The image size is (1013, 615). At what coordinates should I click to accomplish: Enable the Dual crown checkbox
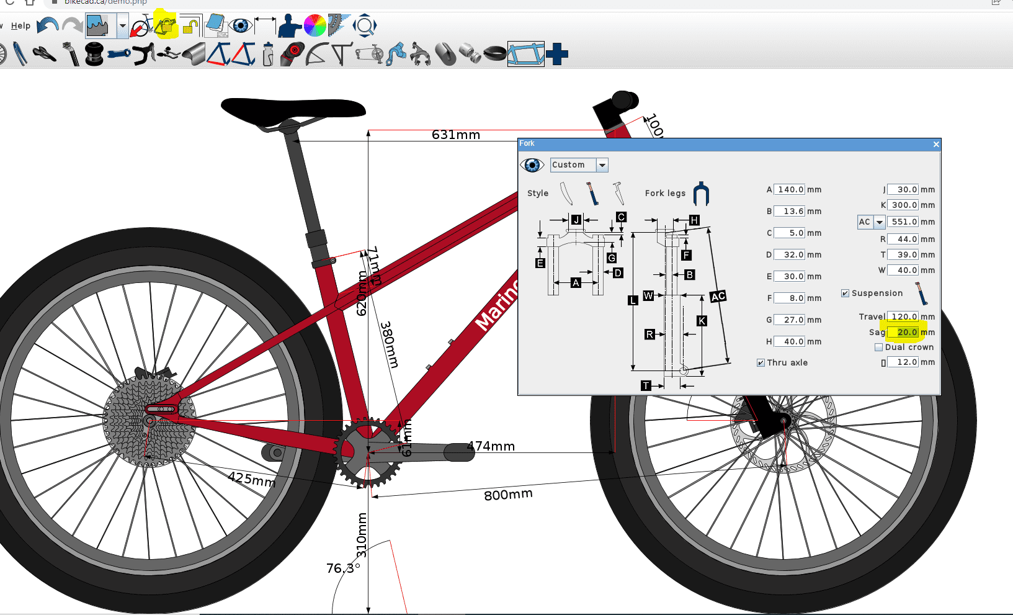878,348
